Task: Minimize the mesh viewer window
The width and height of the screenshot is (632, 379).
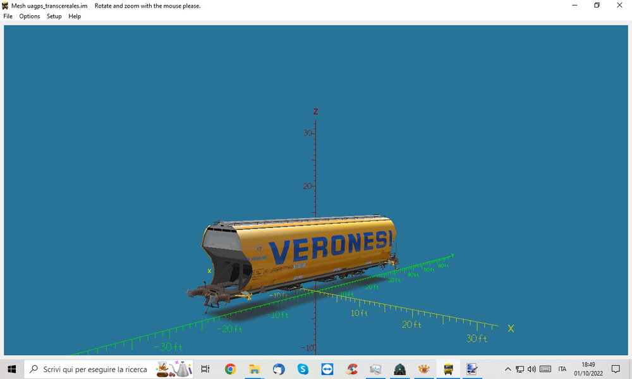Action: 574,5
